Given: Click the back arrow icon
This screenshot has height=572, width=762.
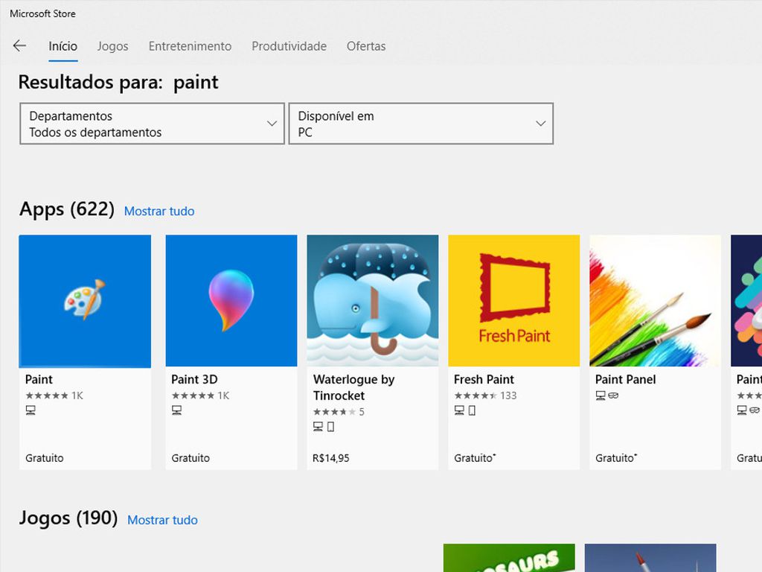Looking at the screenshot, I should click(x=19, y=45).
